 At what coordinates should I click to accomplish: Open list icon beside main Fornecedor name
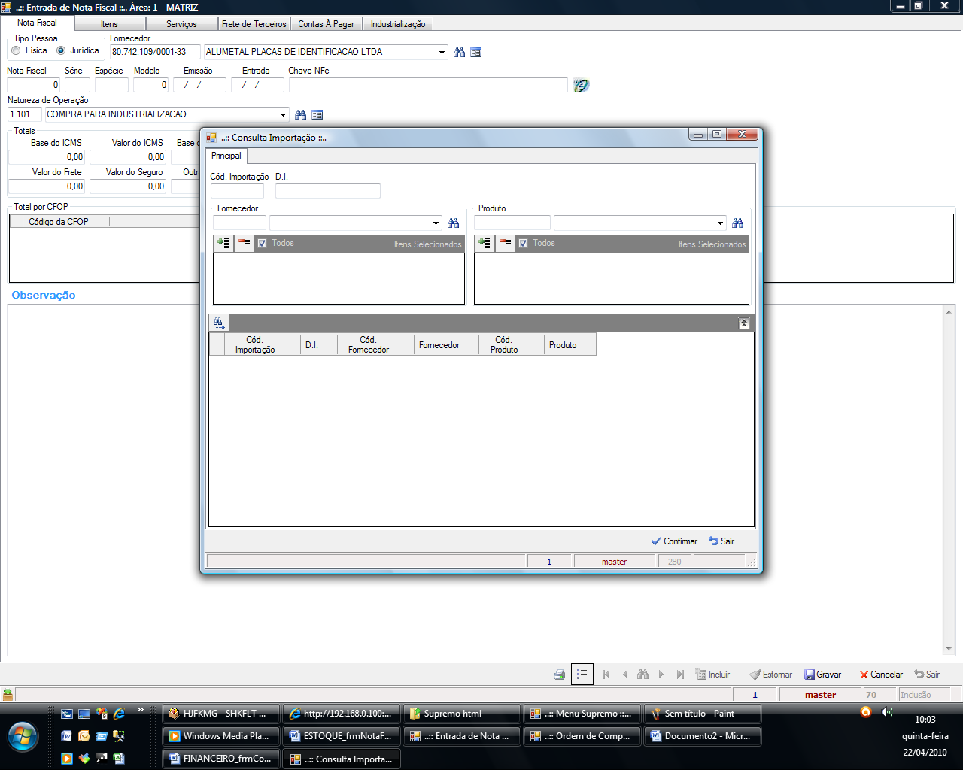(475, 52)
